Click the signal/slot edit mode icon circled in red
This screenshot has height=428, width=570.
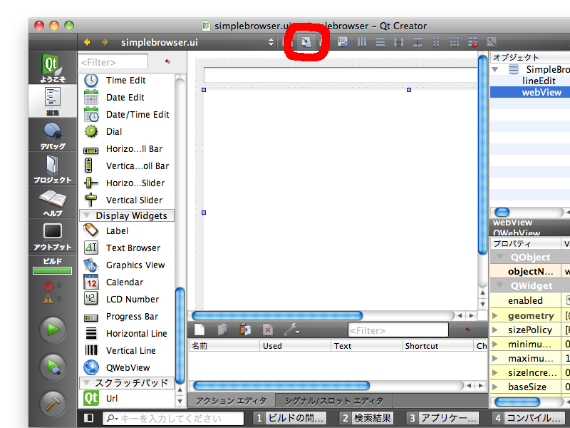click(x=306, y=42)
